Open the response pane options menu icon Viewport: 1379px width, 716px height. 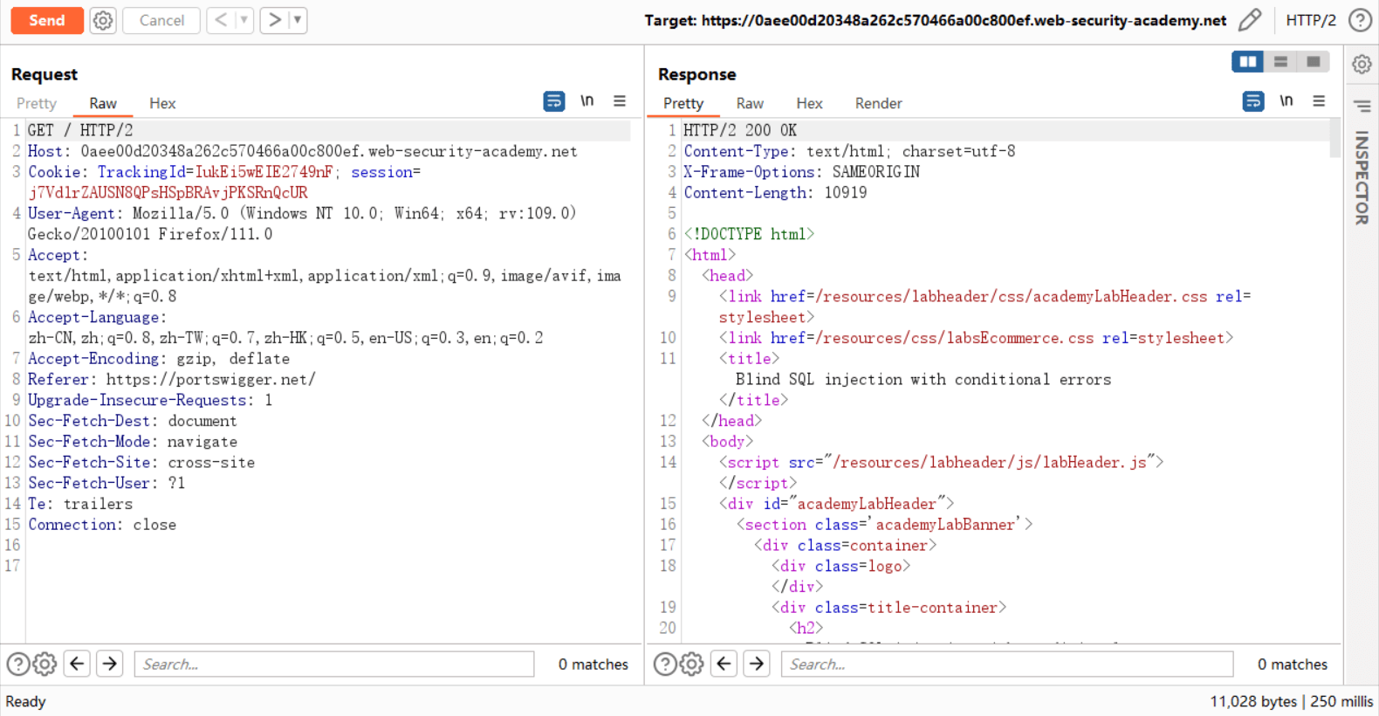click(1319, 101)
